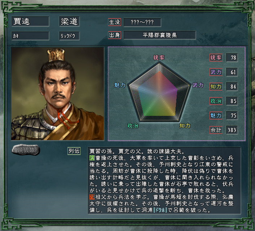Screen dimensions: 255x231
Task: Click the 梁道 courtesy name field
Action: coord(69,21)
